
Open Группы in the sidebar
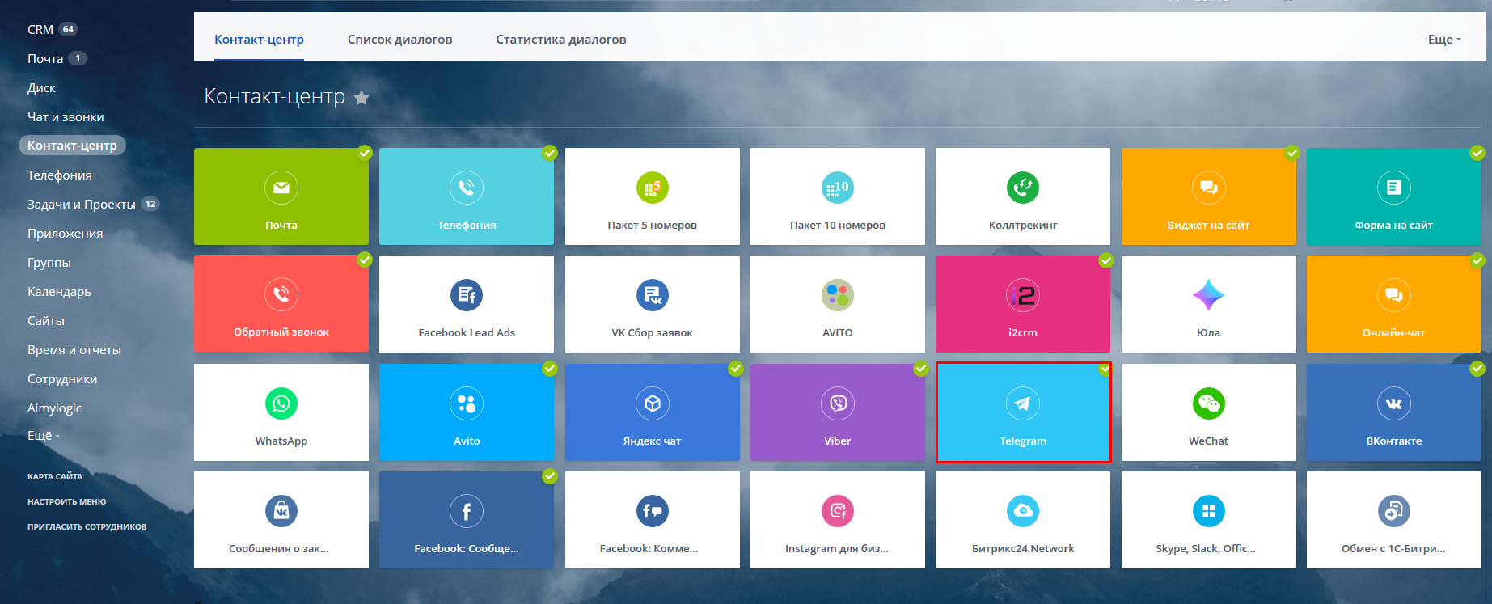(x=49, y=263)
